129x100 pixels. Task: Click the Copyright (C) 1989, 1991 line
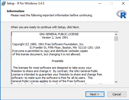[x=48, y=44]
